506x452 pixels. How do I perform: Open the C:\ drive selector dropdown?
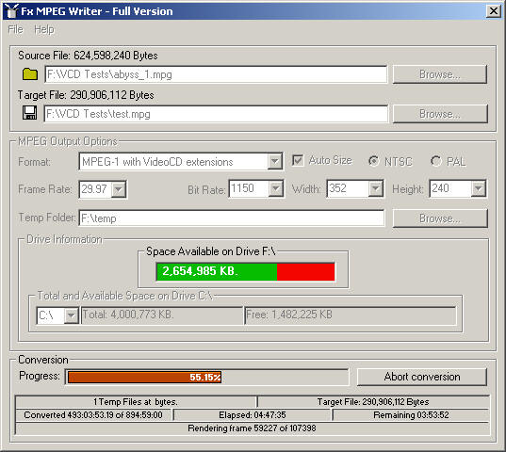pos(71,315)
